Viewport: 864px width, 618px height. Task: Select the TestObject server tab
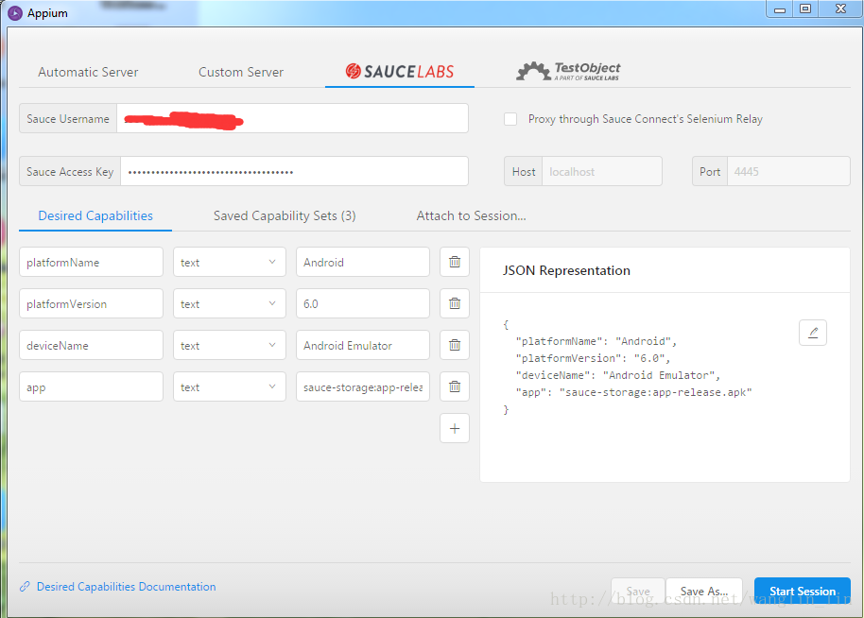pos(568,71)
